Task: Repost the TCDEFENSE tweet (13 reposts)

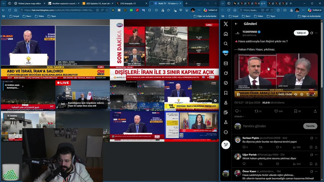Action: point(256,111)
